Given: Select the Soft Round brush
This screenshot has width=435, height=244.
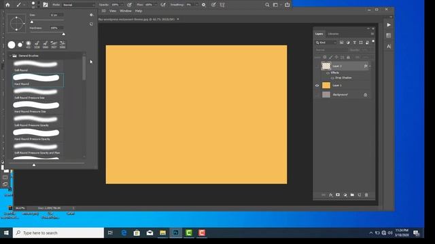Looking at the screenshot, I should coord(38,66).
